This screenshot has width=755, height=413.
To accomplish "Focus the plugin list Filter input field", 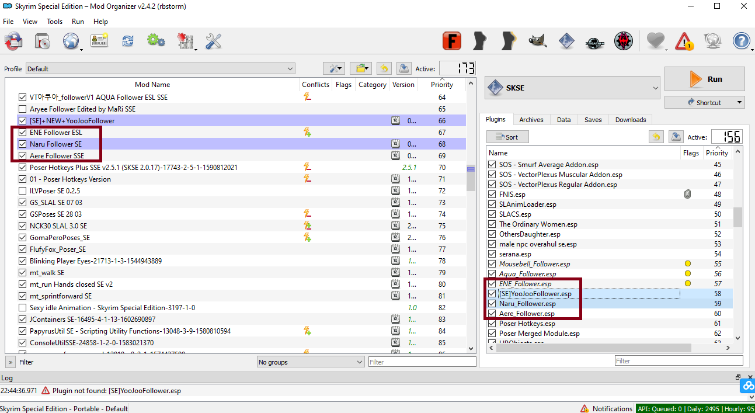I will (679, 361).
